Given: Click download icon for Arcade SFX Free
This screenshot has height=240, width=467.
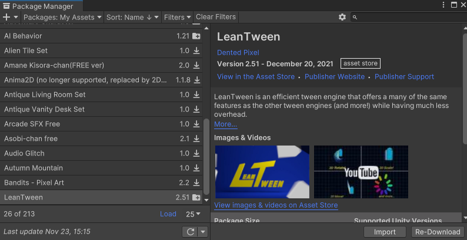Looking at the screenshot, I should pos(196,124).
